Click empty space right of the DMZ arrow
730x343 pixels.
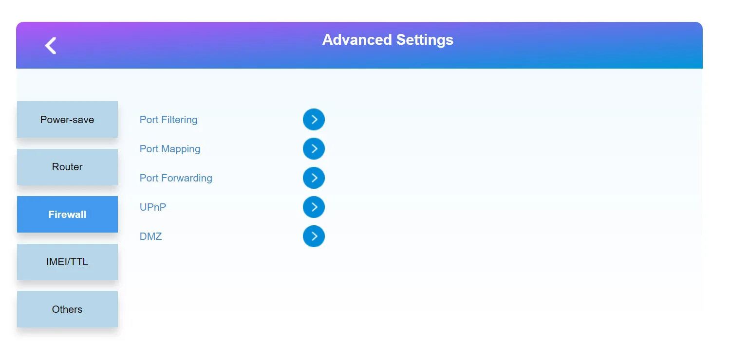(511, 236)
